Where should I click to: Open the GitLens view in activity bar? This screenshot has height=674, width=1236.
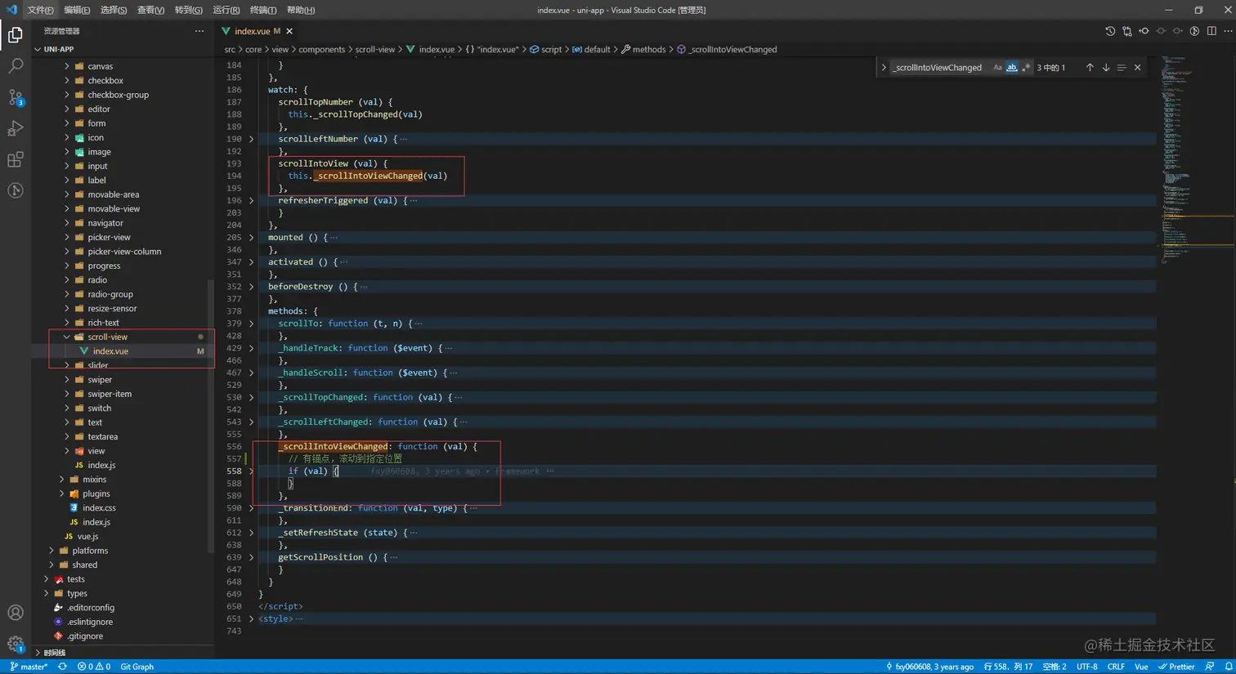click(15, 190)
